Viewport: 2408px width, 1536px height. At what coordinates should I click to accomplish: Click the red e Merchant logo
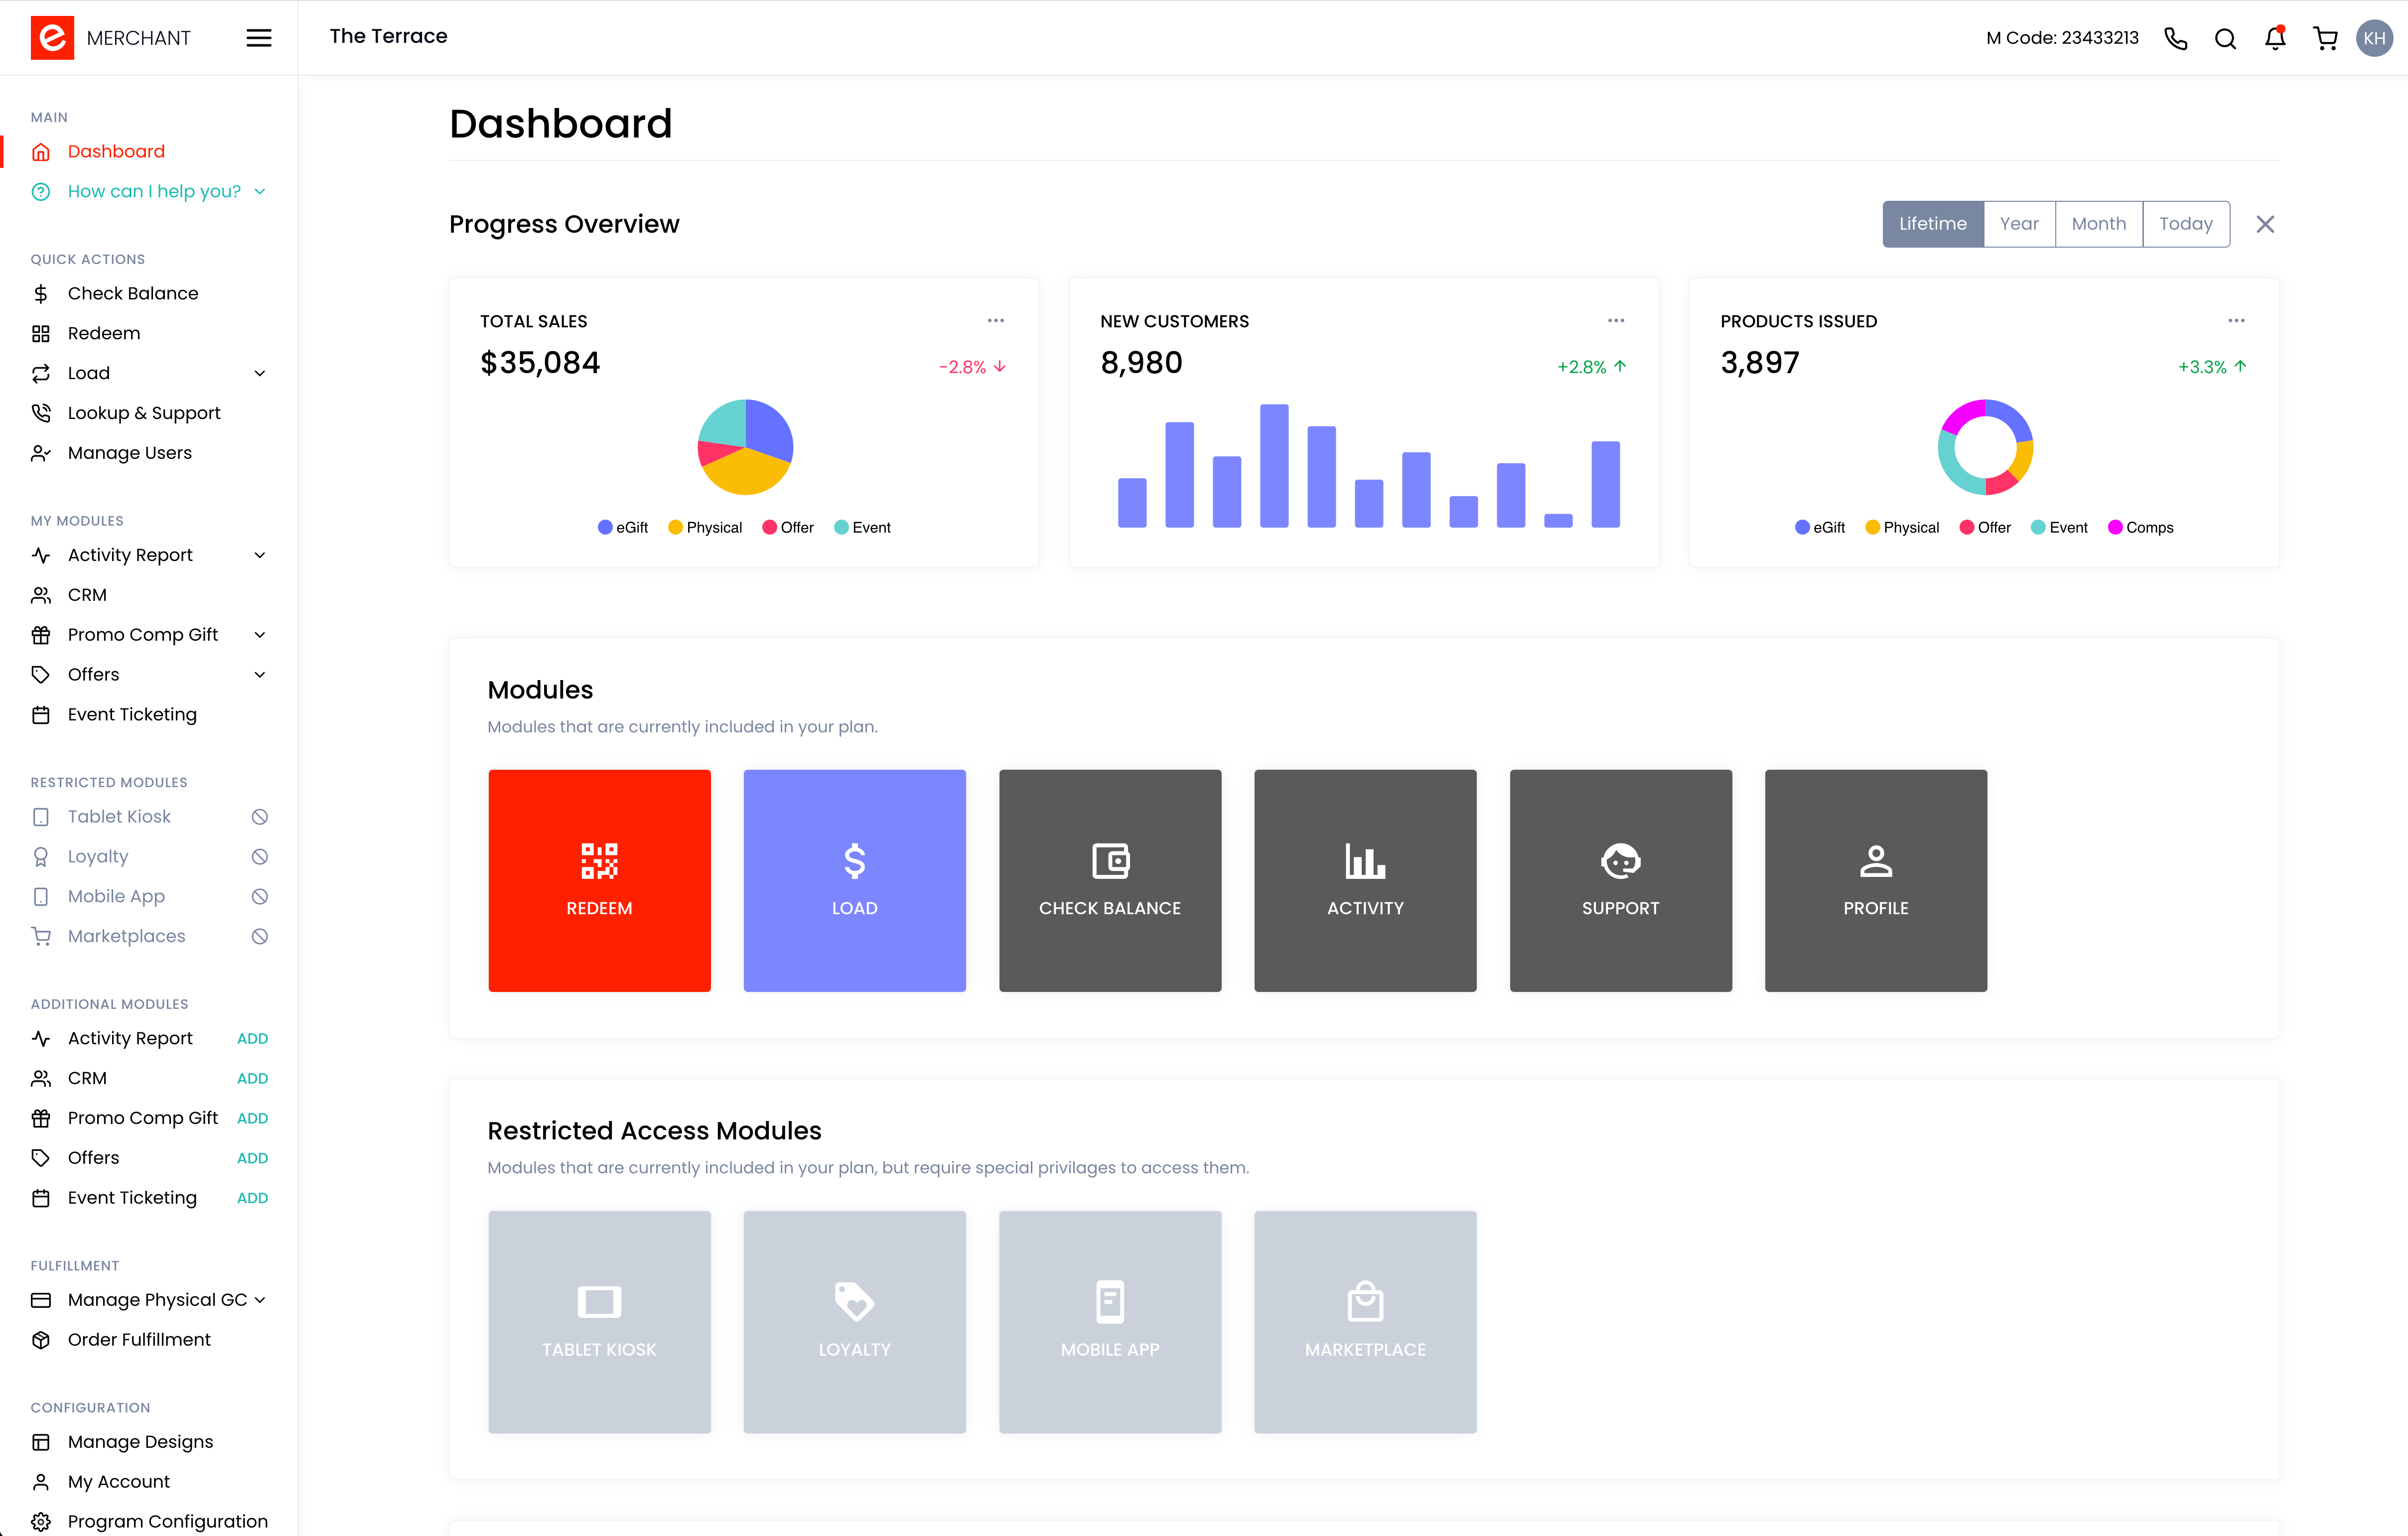click(x=52, y=38)
